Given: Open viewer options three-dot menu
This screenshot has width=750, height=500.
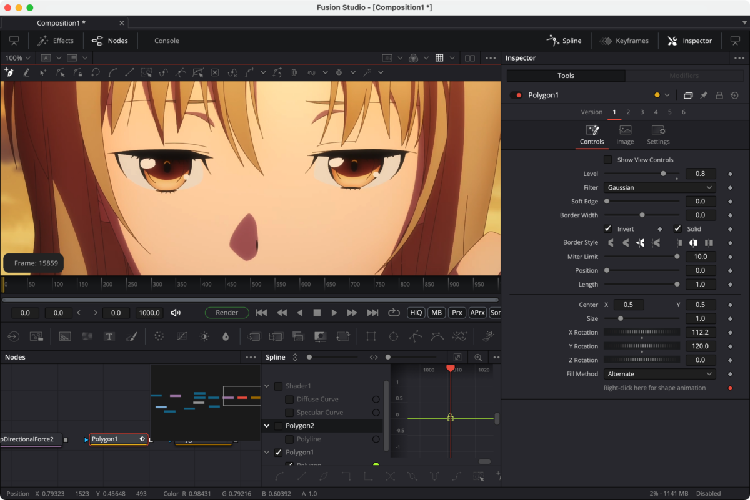Looking at the screenshot, I should click(491, 58).
